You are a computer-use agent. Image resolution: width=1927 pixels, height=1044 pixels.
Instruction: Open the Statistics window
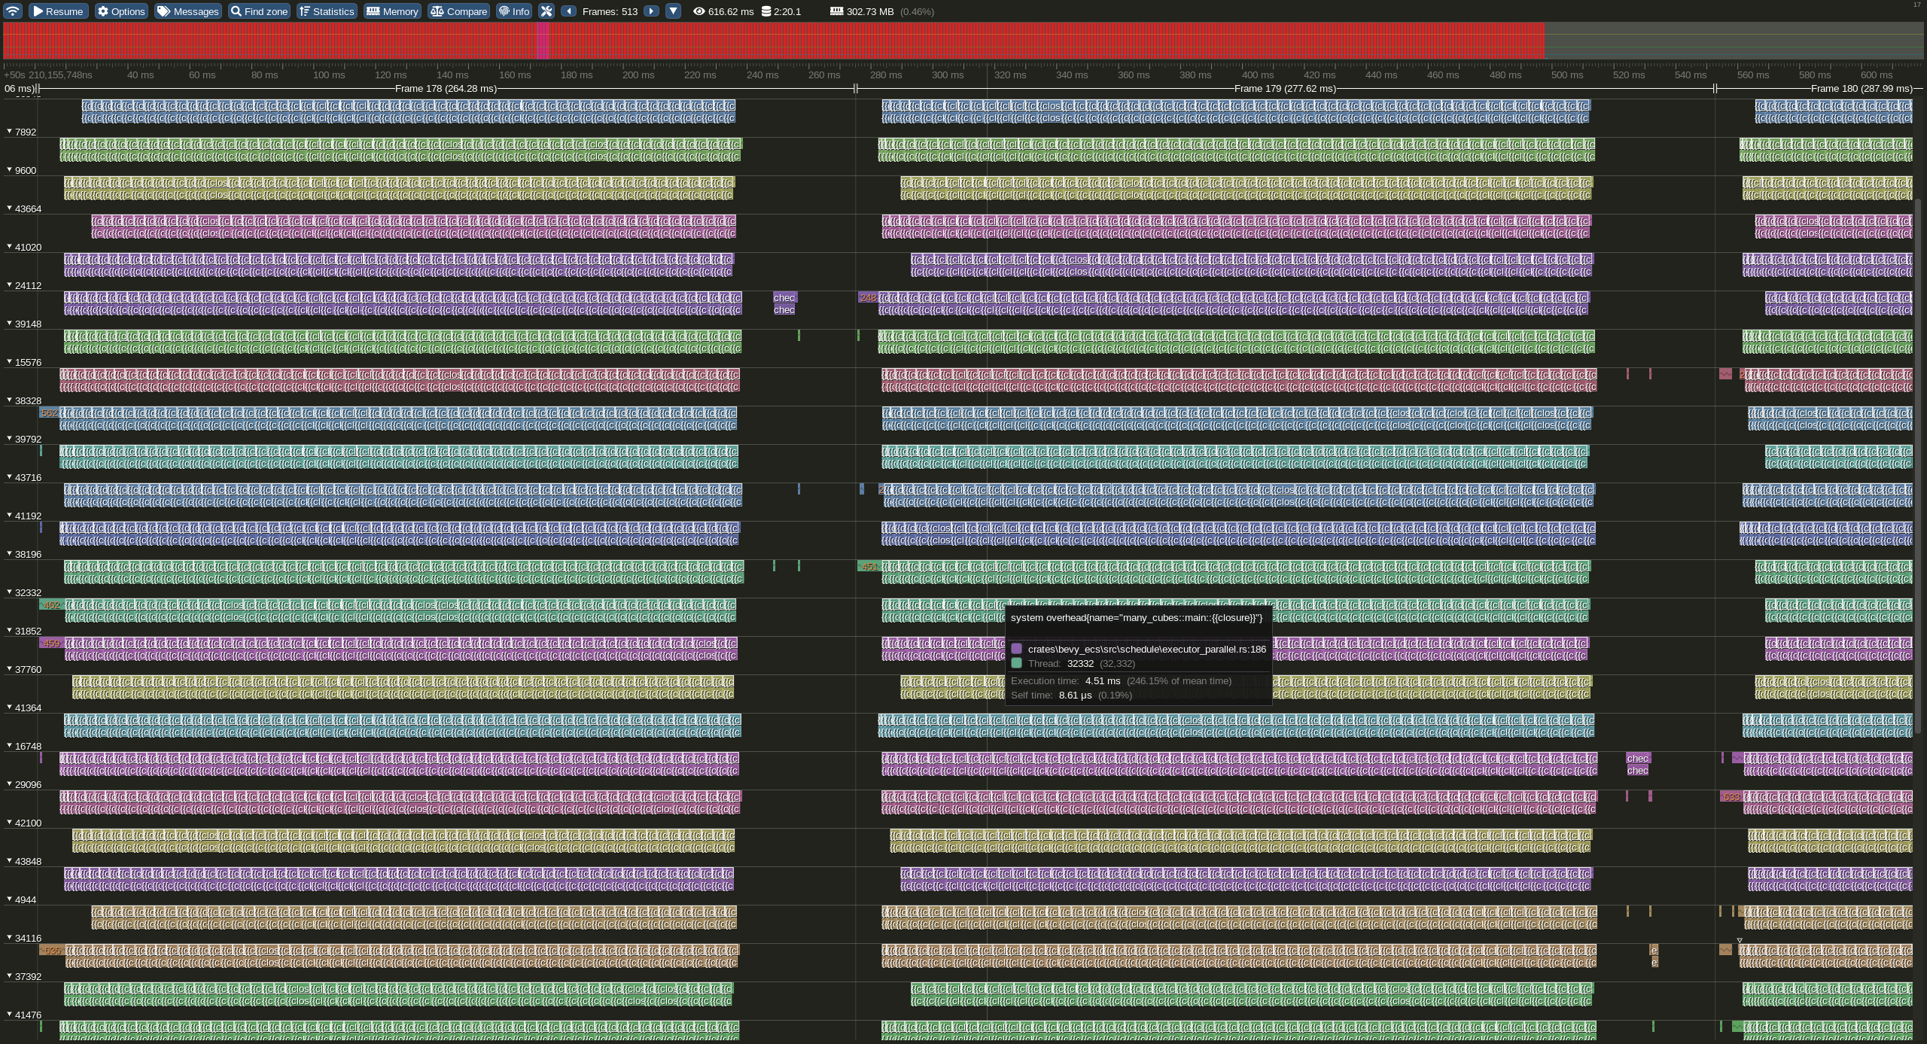pyautogui.click(x=326, y=11)
